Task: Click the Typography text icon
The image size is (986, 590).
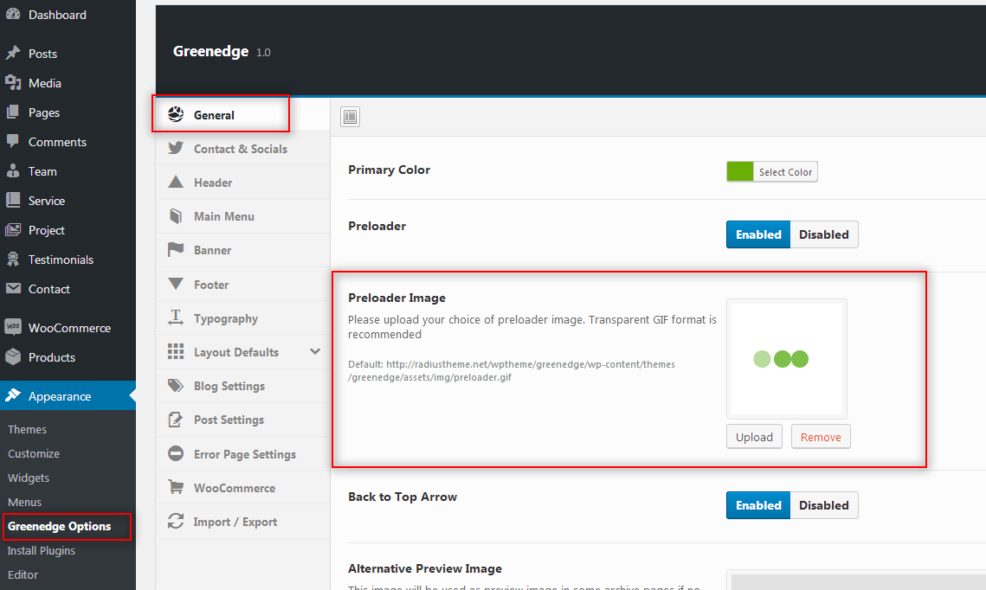Action: coord(176,318)
